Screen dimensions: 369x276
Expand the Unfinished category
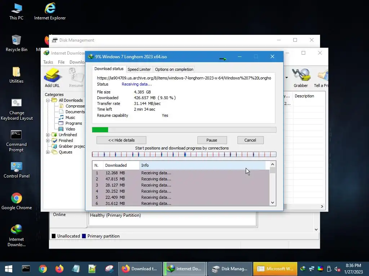(48, 135)
